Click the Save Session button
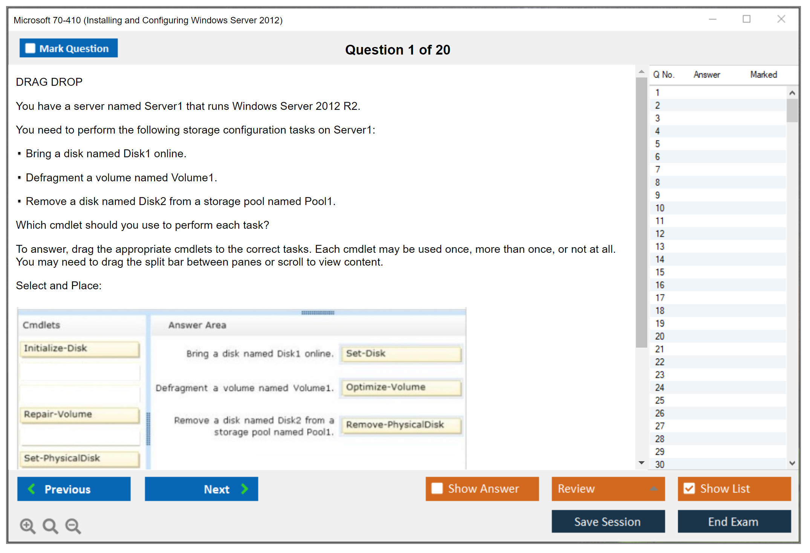 pos(608,521)
